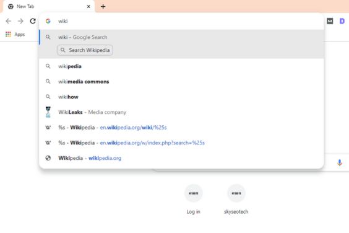Click the dark M extension icon
Viewport: 349px width, 233px height.
[x=330, y=21]
